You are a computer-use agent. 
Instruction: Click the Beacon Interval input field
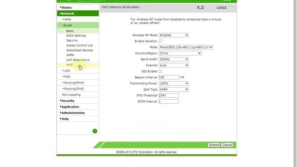168,77
